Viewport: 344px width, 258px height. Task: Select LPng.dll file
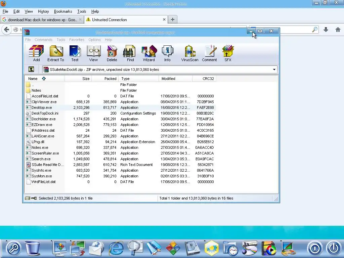click(x=120, y=142)
